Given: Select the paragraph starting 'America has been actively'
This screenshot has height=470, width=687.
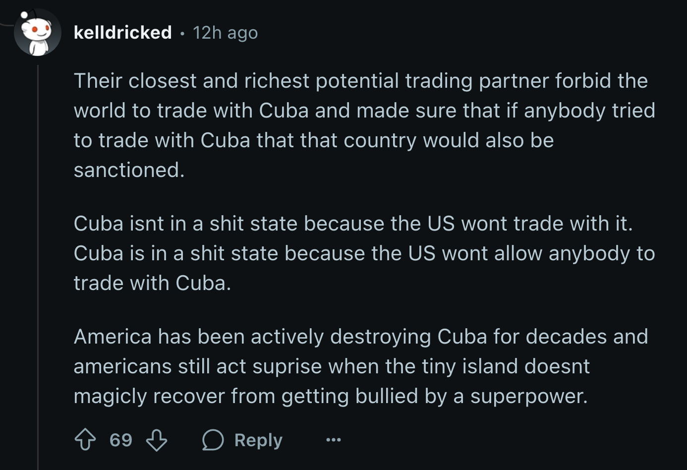Looking at the screenshot, I should coord(361,366).
